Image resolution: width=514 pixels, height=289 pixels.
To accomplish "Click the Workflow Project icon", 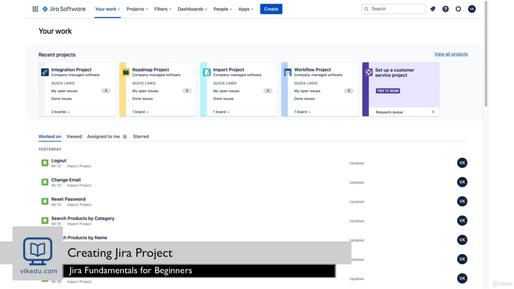I will tap(288, 72).
